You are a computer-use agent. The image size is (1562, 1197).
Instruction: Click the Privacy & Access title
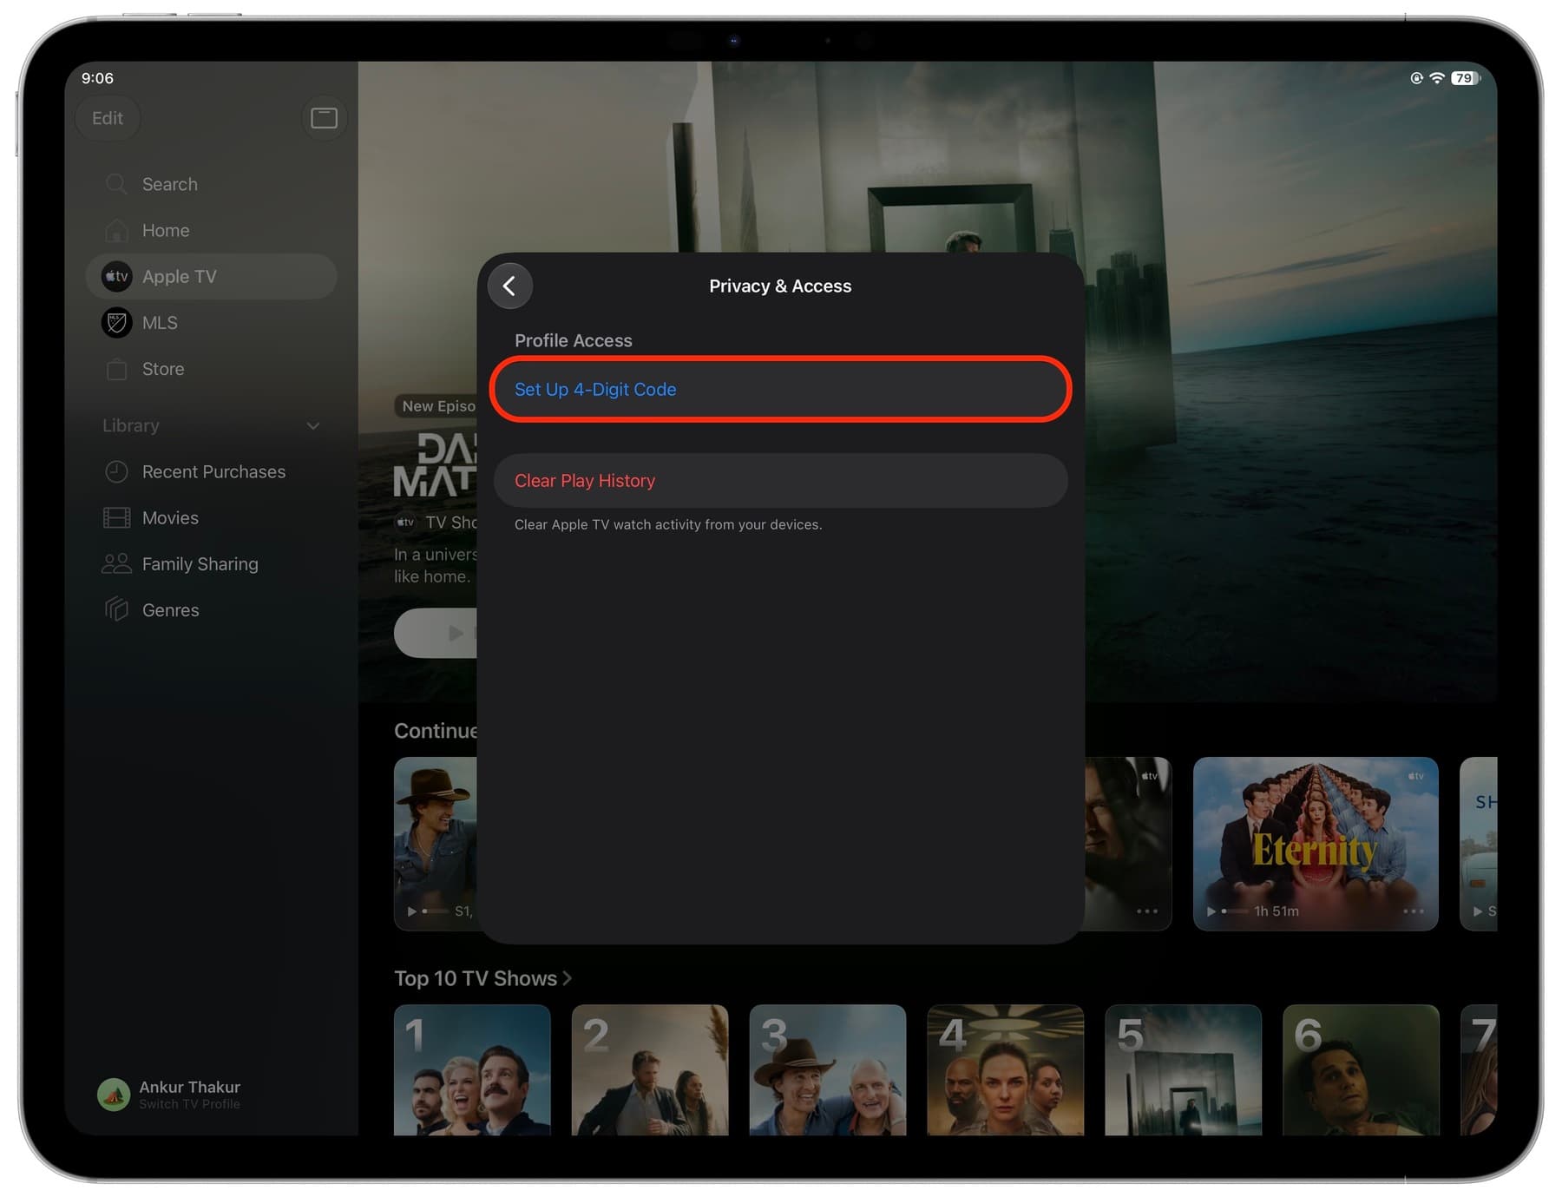tap(780, 286)
